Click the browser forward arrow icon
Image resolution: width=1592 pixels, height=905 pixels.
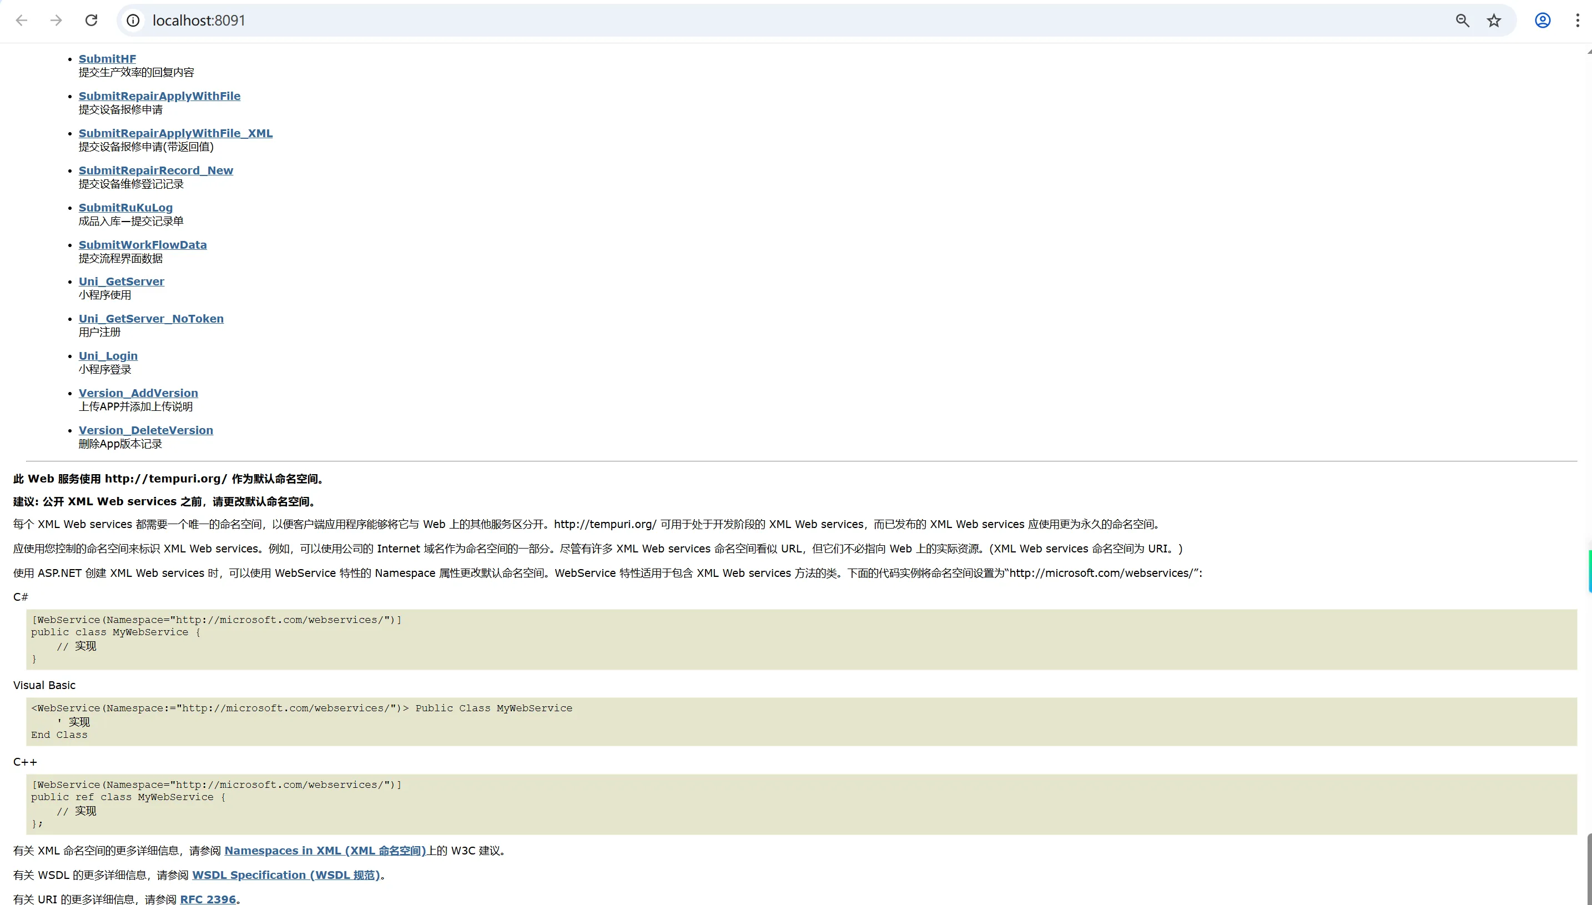[x=56, y=21]
